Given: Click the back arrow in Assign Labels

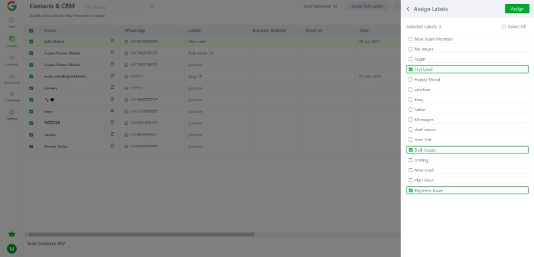Looking at the screenshot, I should (408, 9).
